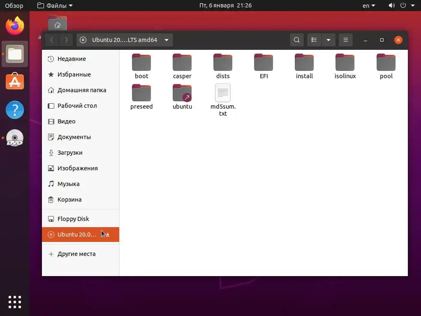Click the volume icon in top bar
The width and height of the screenshot is (421, 316).
[392, 5]
